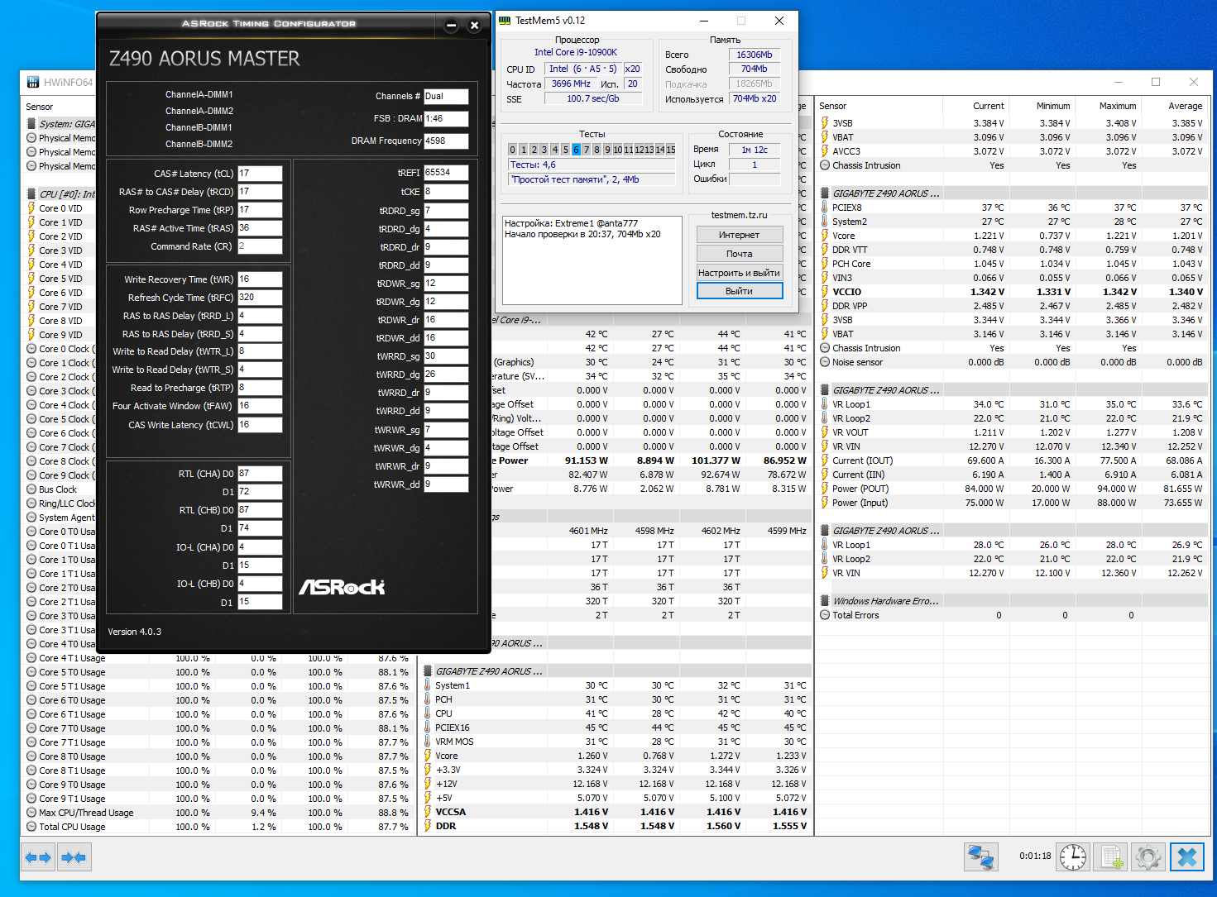The width and height of the screenshot is (1217, 897).
Task: Click the thermometer icon beside VRM MOS
Action: (428, 742)
